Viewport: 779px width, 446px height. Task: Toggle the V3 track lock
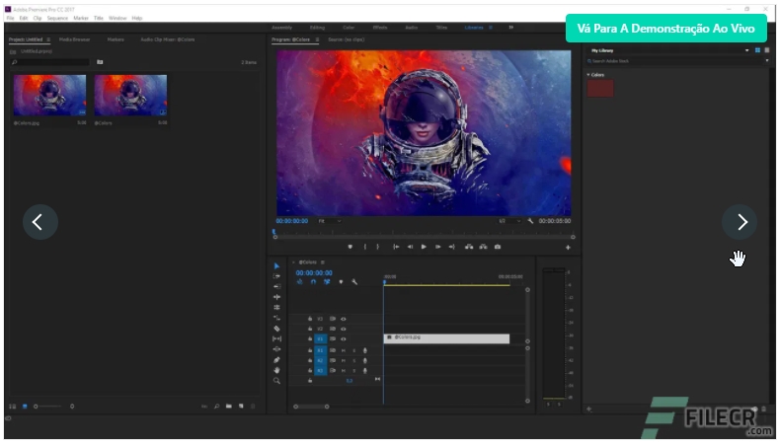[x=309, y=319]
